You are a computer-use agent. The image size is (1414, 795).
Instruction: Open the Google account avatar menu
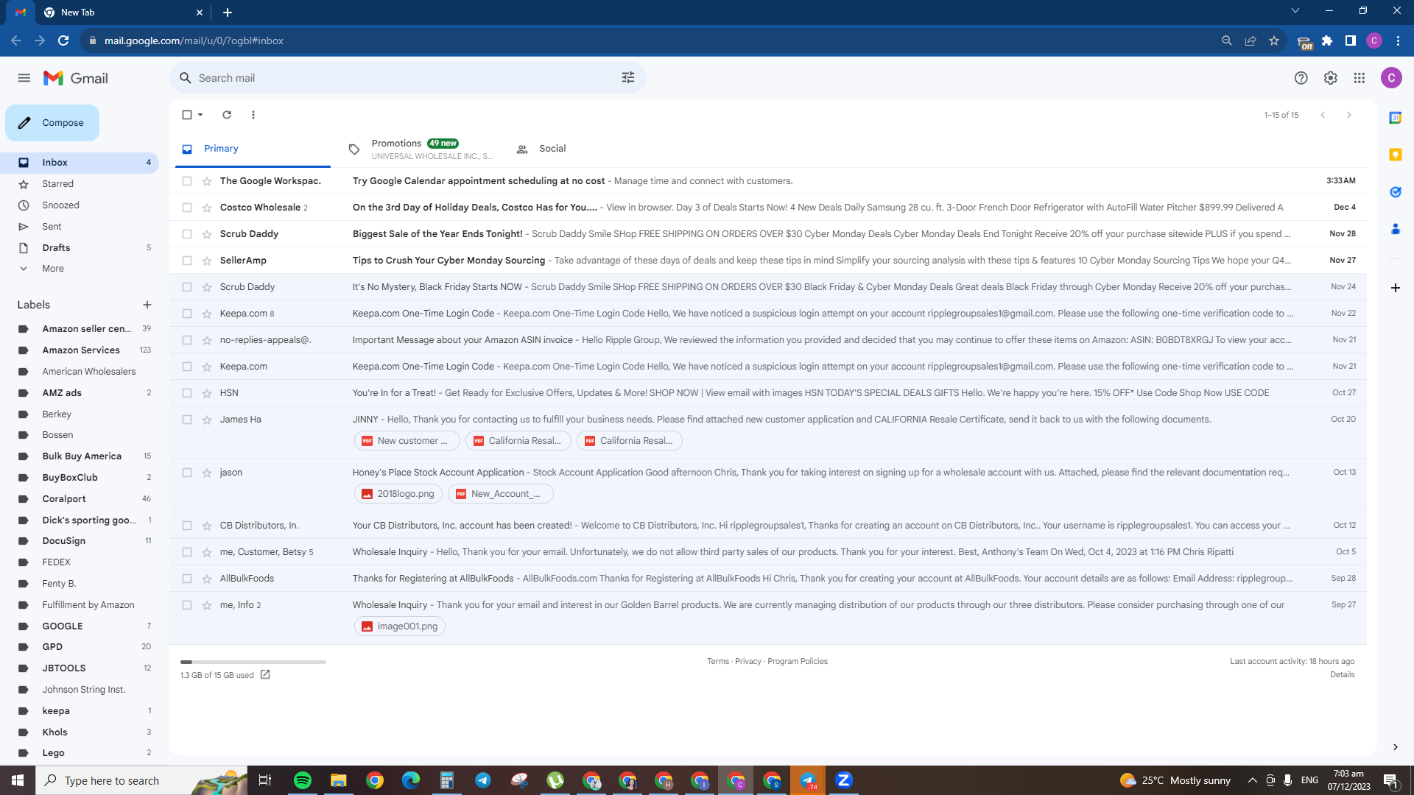1391,78
